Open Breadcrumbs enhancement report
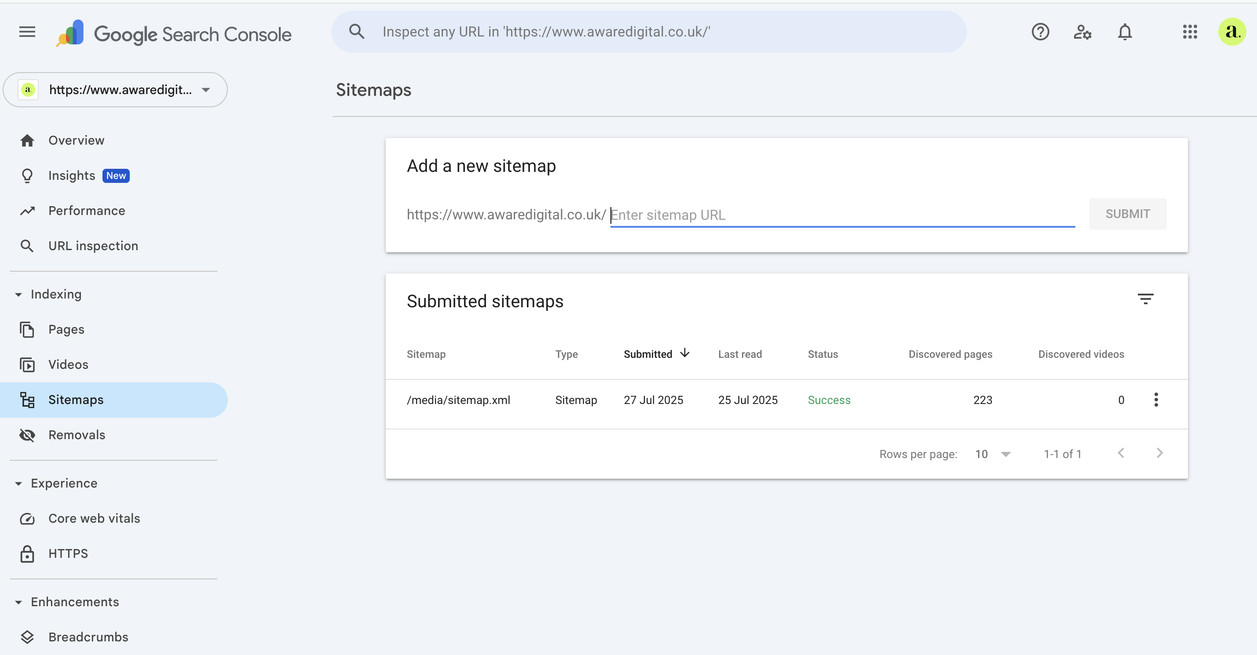 (x=114, y=637)
